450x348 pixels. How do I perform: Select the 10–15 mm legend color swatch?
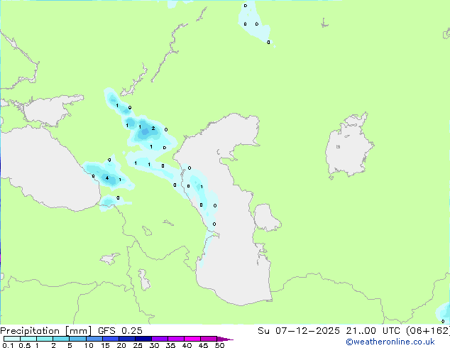coord(94,339)
